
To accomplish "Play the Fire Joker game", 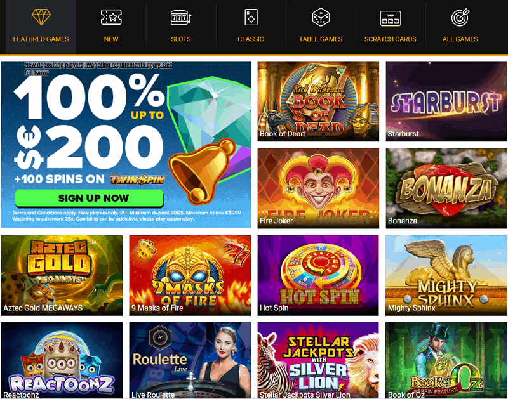I will pos(318,188).
